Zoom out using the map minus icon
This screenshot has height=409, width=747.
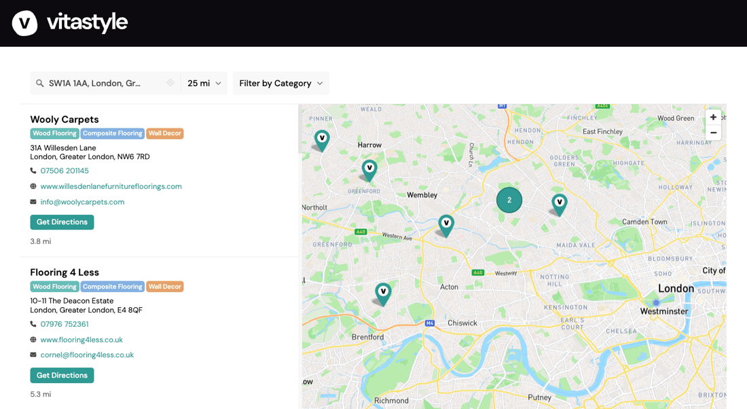713,132
